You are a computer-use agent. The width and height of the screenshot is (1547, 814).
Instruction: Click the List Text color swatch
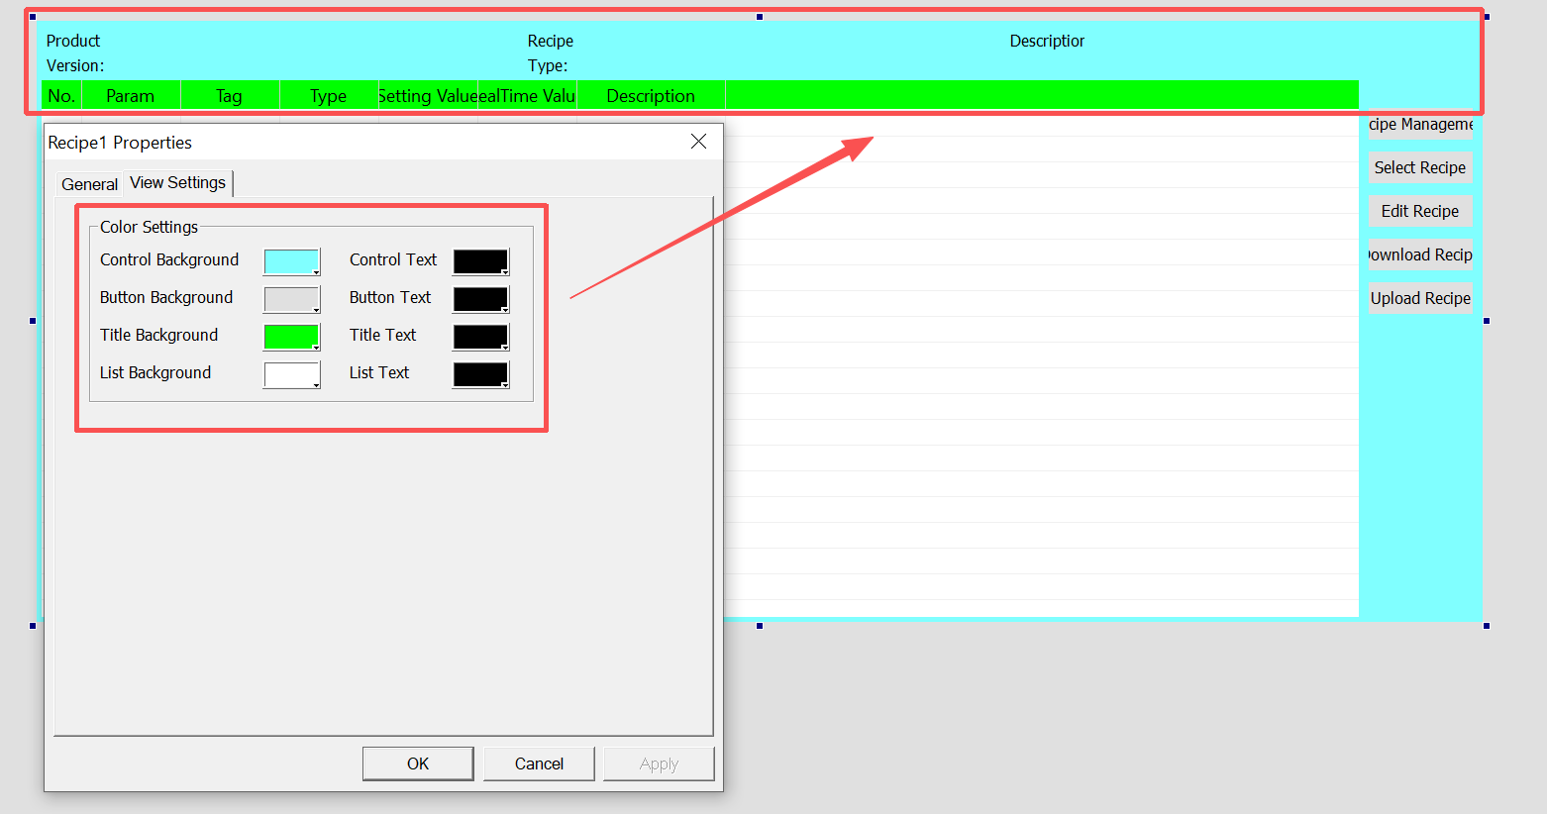point(480,374)
